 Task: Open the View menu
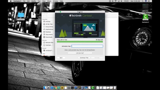pyautogui.click(x=44, y=1)
